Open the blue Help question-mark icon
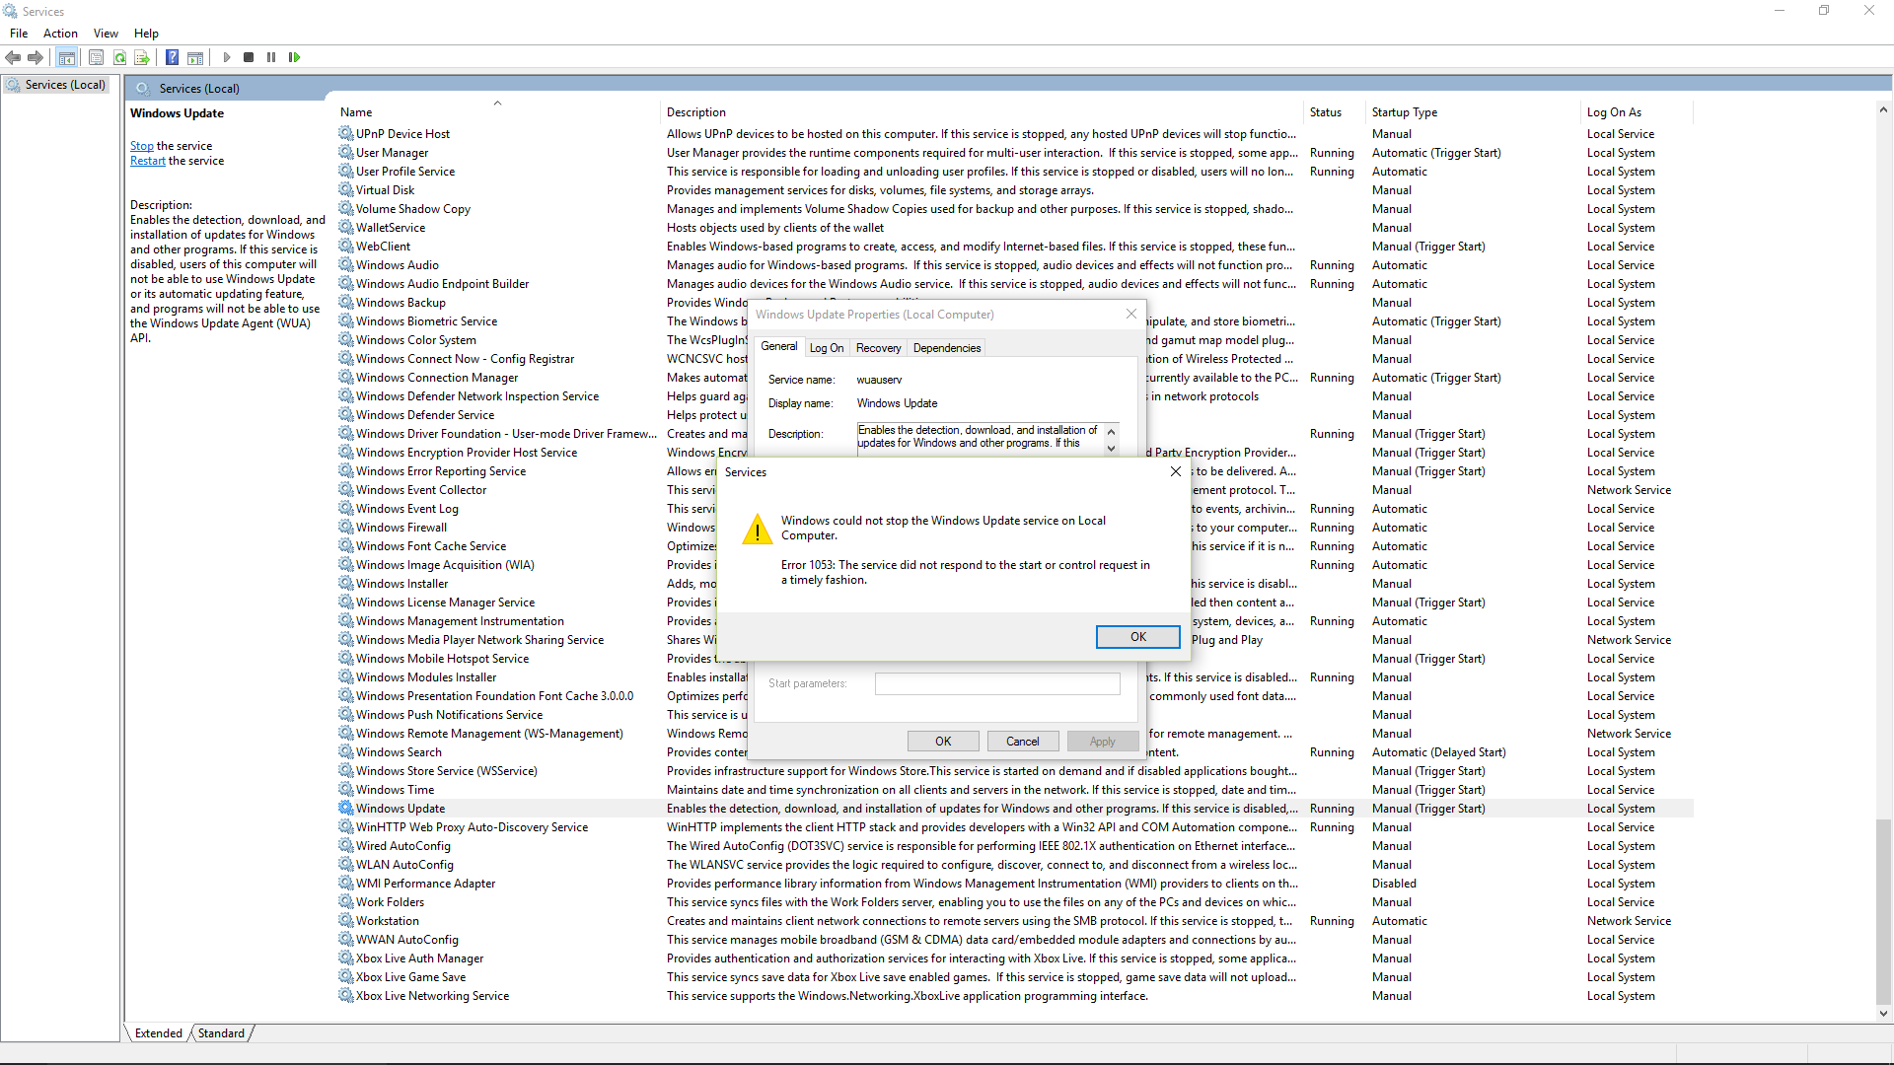This screenshot has height=1065, width=1894. [172, 57]
